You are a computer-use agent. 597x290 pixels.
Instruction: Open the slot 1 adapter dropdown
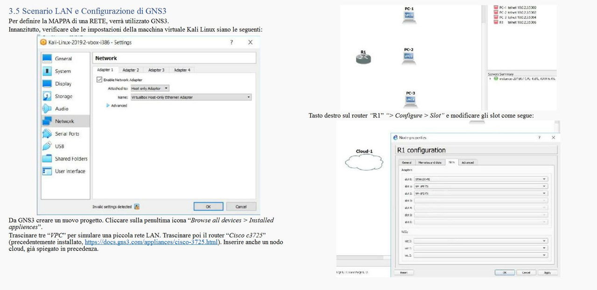[x=481, y=186]
